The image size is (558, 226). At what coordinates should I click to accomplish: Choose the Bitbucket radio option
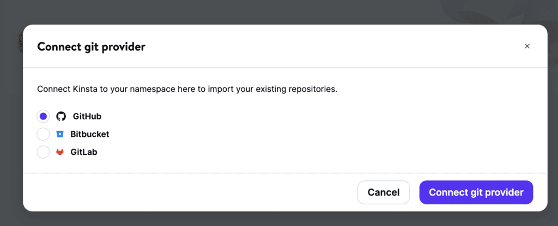pyautogui.click(x=43, y=134)
